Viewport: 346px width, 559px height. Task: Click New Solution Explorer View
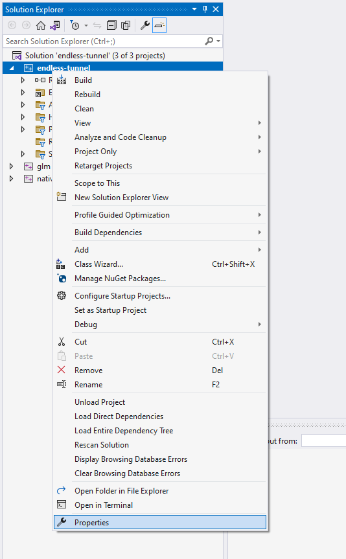[160, 198]
